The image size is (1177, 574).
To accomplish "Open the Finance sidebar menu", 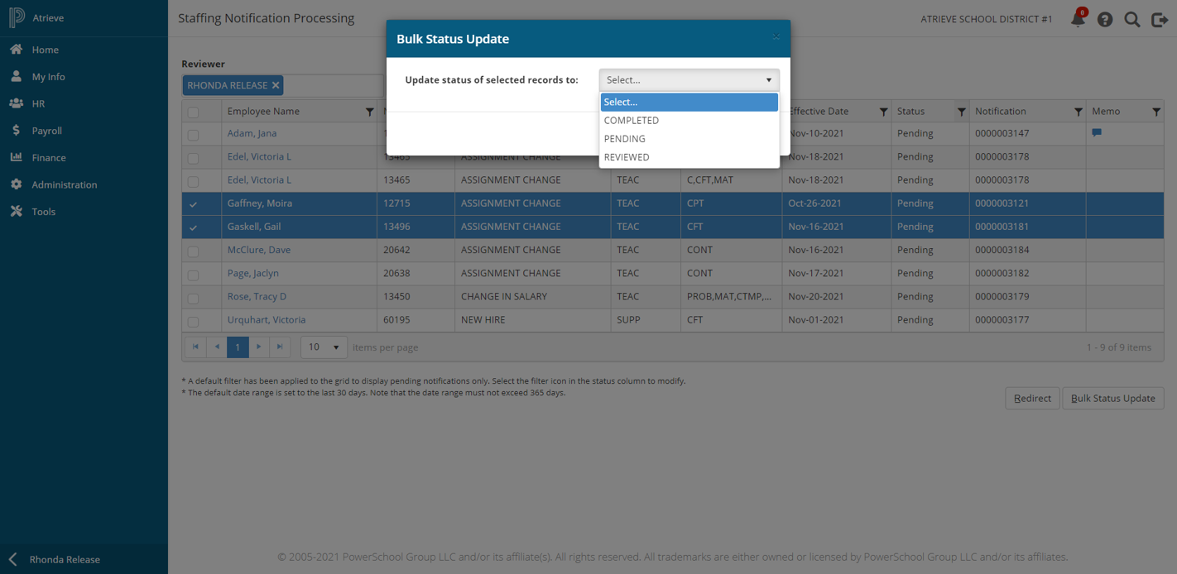I will (49, 158).
